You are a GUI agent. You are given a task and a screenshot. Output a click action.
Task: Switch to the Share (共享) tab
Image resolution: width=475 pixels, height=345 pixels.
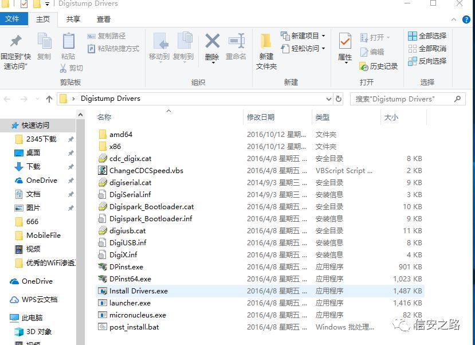tap(73, 19)
